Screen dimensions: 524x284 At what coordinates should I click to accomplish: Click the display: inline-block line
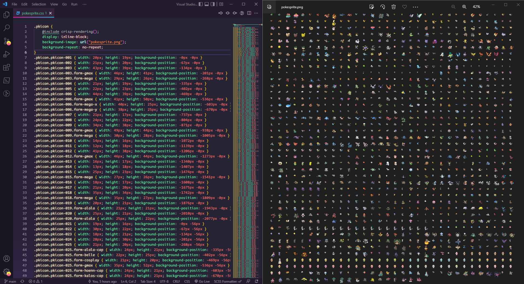(x=65, y=37)
